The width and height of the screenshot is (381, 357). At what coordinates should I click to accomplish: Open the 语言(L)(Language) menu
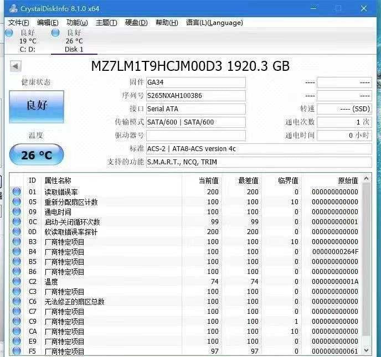coord(214,23)
